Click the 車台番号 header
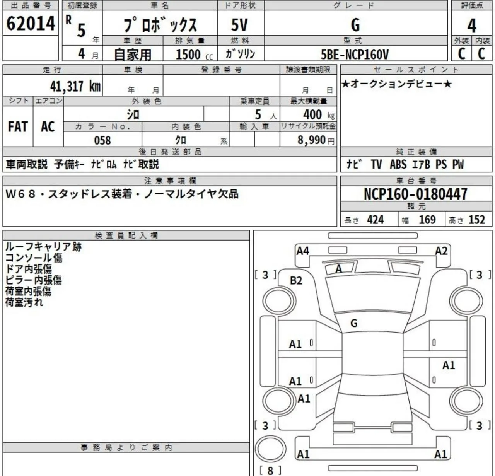This screenshot has height=476, width=495. tap(416, 181)
